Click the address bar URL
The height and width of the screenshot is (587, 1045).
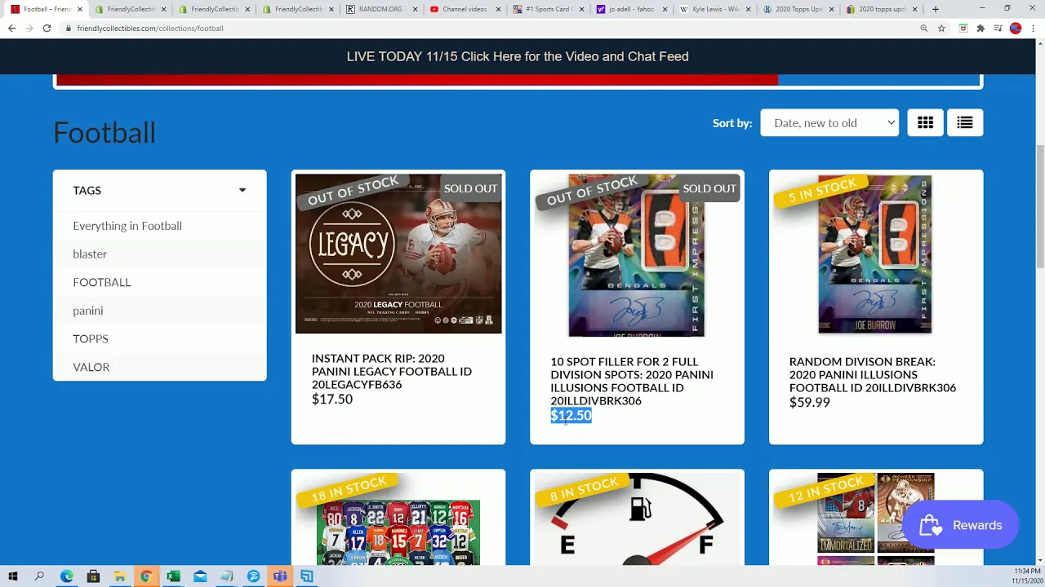pos(150,28)
